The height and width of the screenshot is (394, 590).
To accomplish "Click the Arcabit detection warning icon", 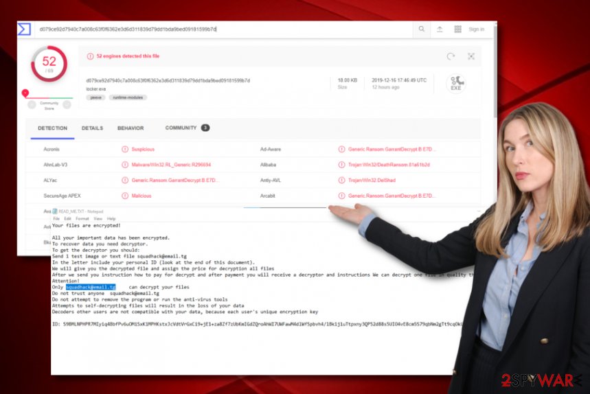I will coord(341,196).
